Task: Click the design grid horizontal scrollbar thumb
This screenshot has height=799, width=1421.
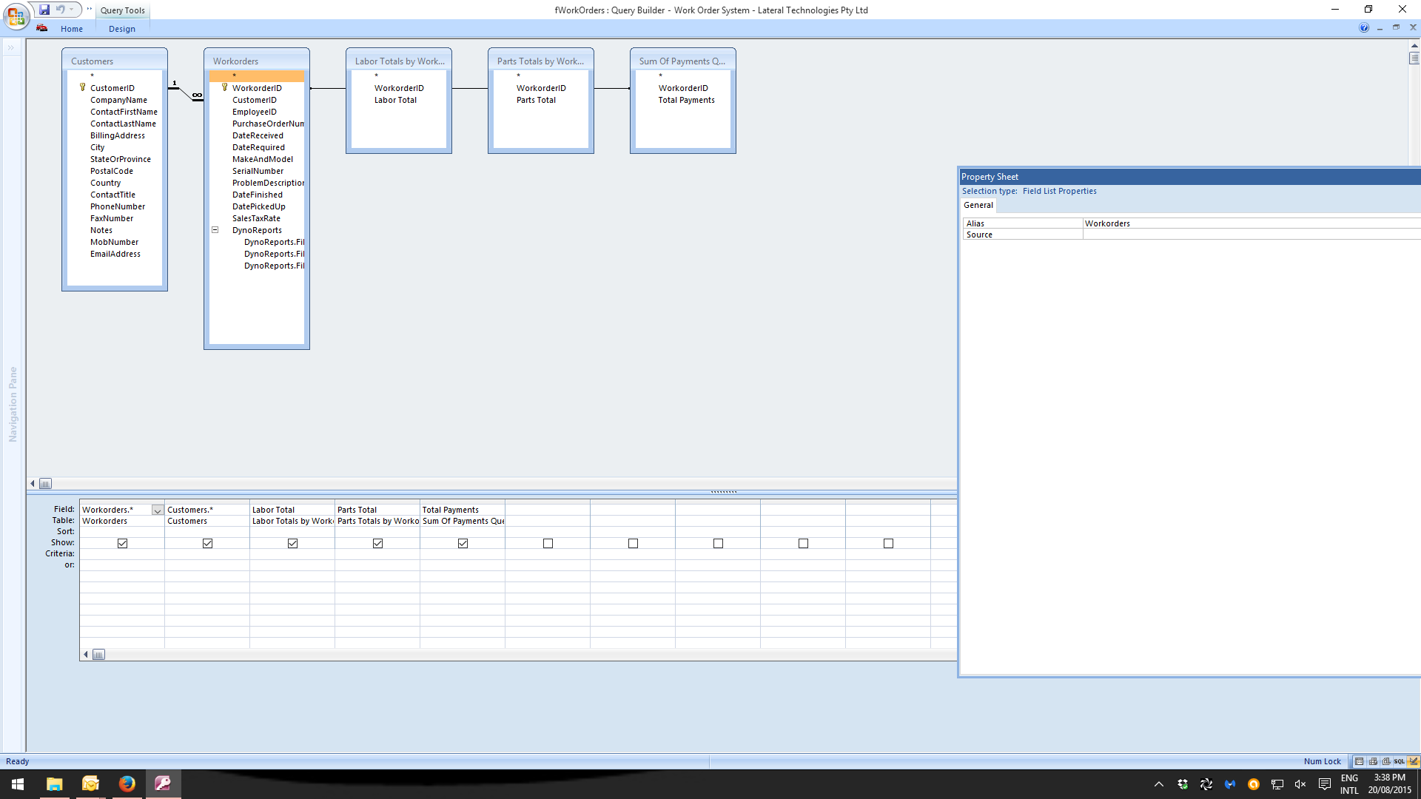Action: coord(98,655)
